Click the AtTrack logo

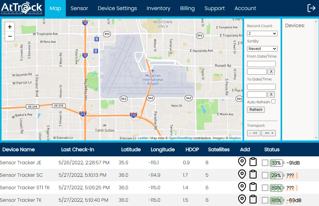point(21,8)
